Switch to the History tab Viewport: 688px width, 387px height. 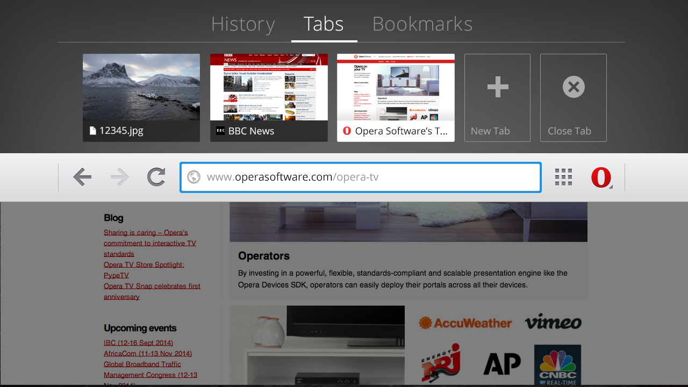(x=243, y=24)
